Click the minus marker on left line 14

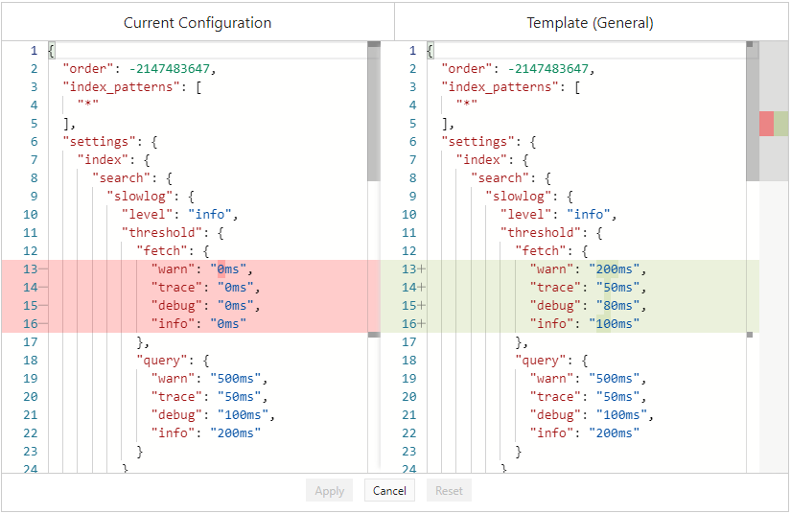(x=44, y=288)
